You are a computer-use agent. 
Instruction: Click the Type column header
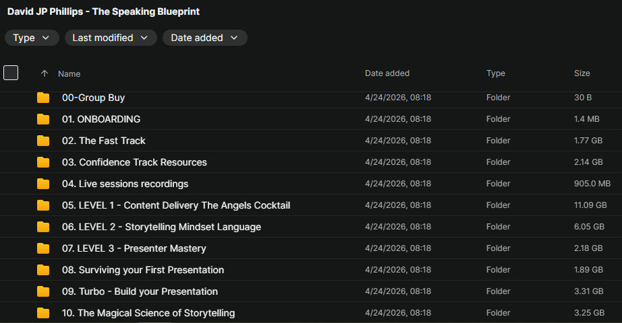click(496, 73)
